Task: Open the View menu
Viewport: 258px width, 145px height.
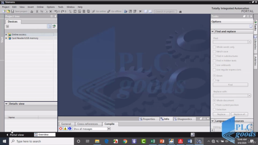Action: point(22,7)
